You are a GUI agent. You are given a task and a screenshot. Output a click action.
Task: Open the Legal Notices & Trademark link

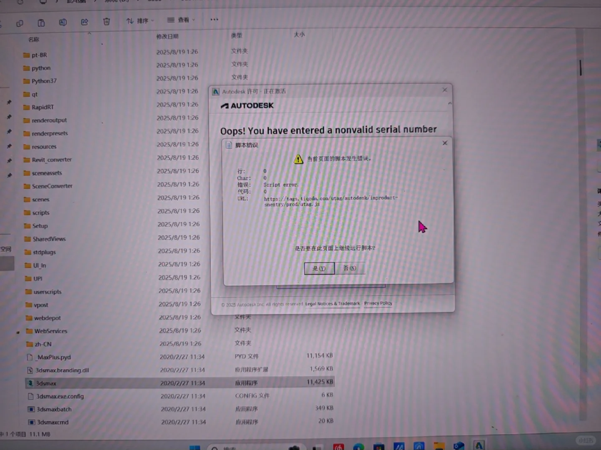333,304
